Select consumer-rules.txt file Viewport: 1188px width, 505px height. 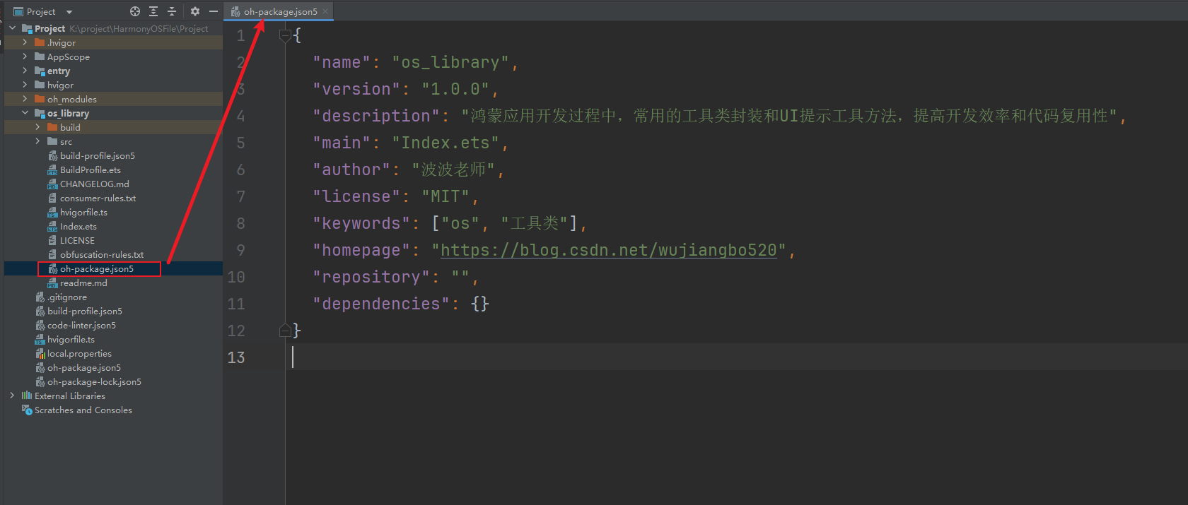tap(98, 198)
